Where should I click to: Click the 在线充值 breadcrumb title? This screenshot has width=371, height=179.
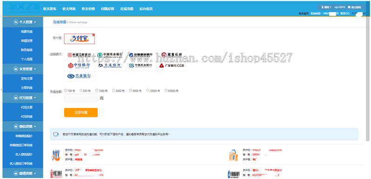(x=60, y=22)
